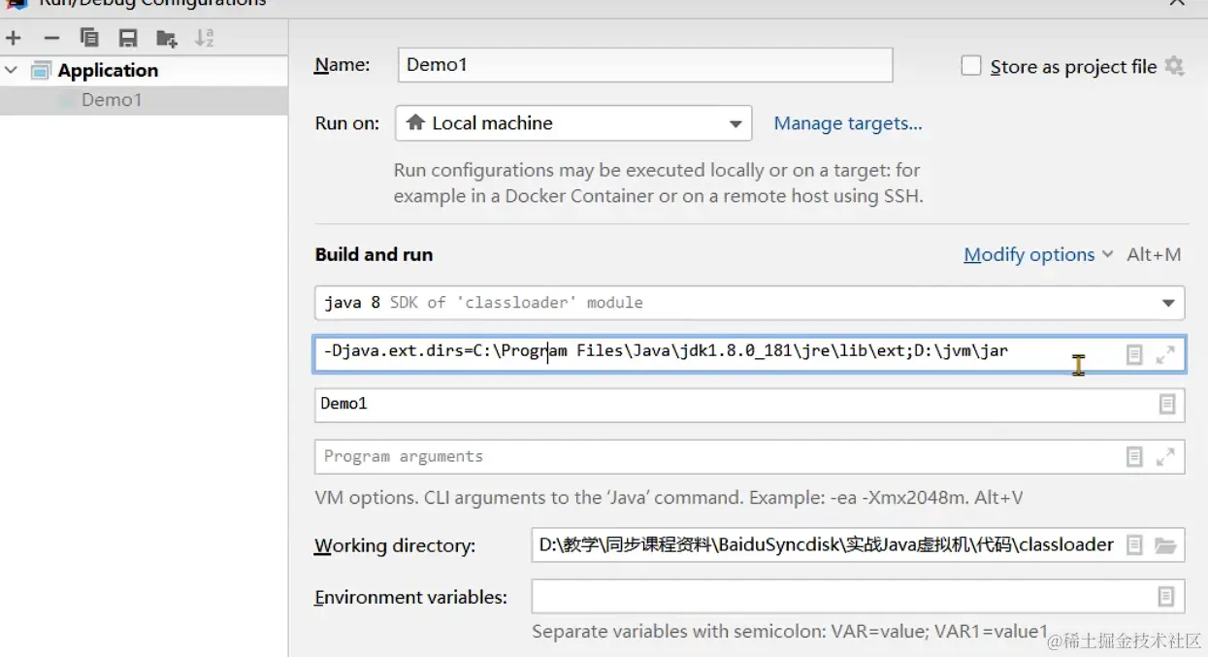This screenshot has width=1208, height=657.
Task: Browse for the working directory folder
Action: point(1165,545)
